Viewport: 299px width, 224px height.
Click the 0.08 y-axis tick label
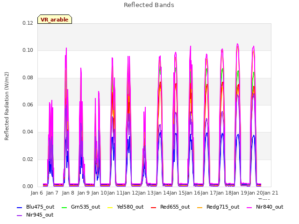coord(28,78)
